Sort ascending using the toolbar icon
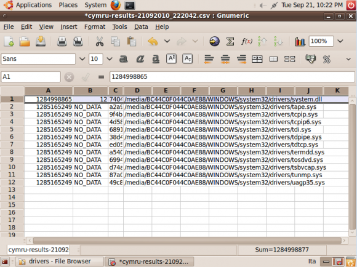The width and height of the screenshot is (357, 267). (262, 41)
